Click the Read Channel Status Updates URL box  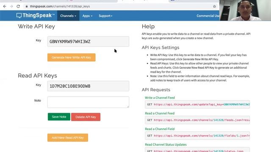[197, 149]
